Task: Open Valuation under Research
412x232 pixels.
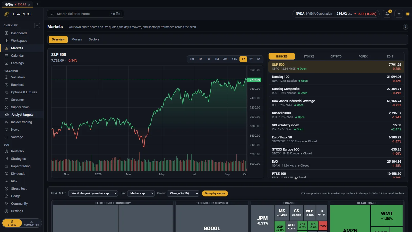Action: coord(22,77)
